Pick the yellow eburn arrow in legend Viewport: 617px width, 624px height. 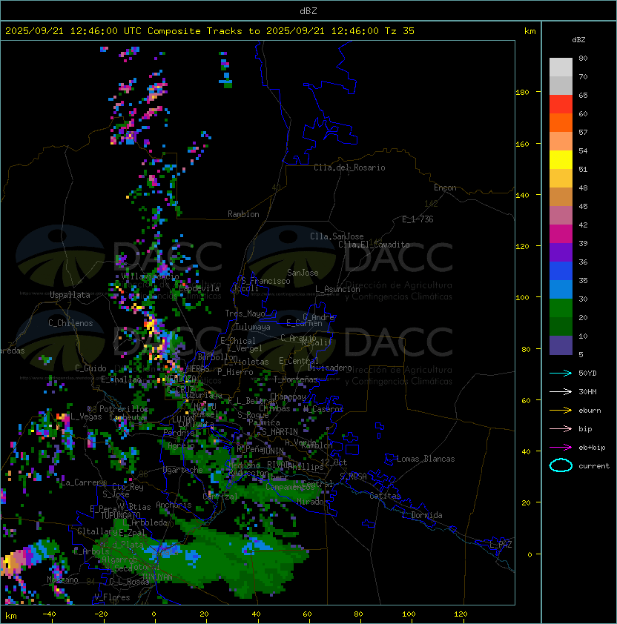coord(561,411)
